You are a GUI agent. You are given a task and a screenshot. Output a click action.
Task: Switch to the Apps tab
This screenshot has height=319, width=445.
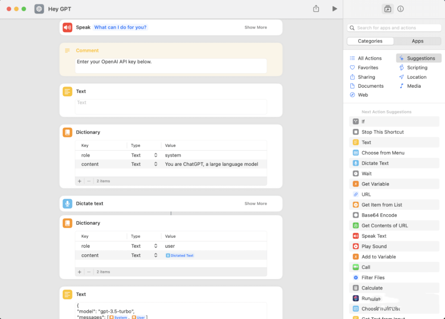[x=418, y=41]
